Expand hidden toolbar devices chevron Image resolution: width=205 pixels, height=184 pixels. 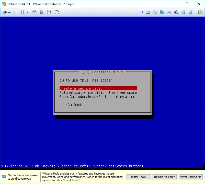(x=142, y=12)
